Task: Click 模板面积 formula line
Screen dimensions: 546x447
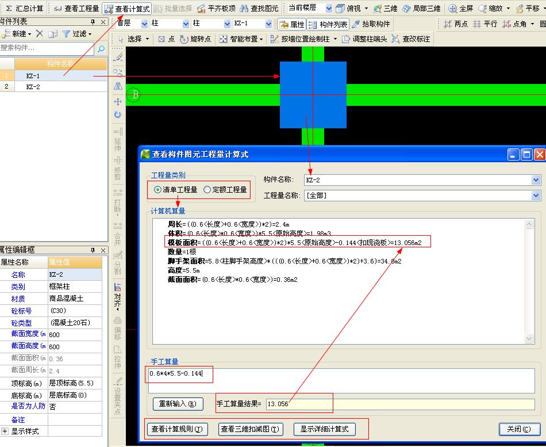Action: pos(295,243)
